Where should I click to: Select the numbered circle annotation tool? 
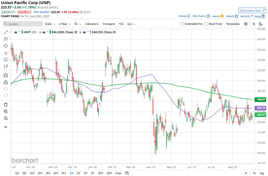6,59
